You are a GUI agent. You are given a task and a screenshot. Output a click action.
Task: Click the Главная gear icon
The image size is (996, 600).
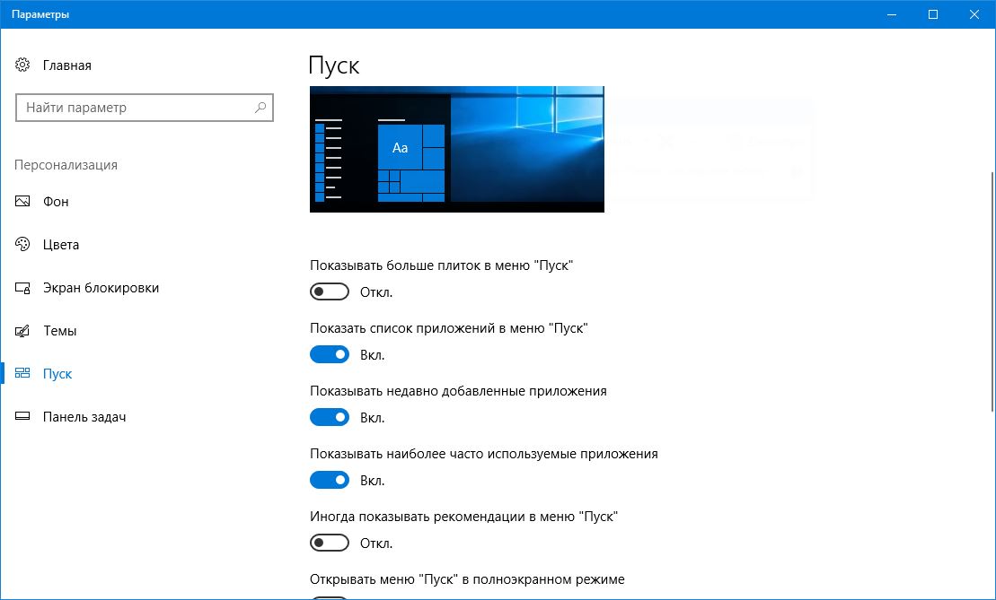click(22, 65)
